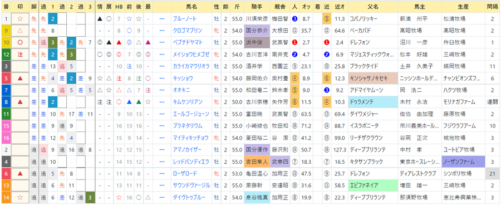Screen dimensions: 501x205
Task: Sort by the 厩舎 column header
Action: (280, 6)
